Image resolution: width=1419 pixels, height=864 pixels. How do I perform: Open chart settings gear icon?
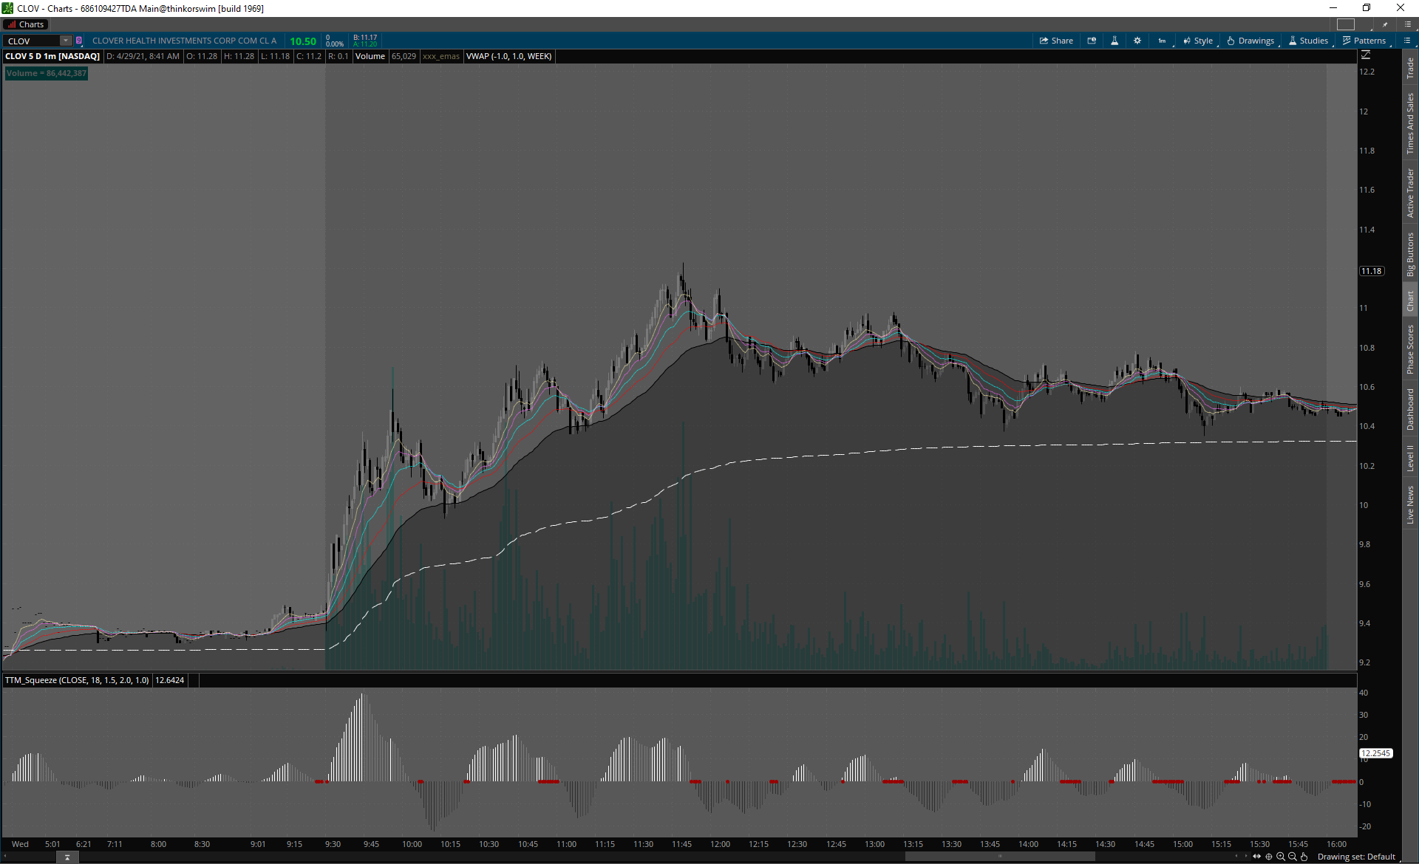click(1137, 41)
